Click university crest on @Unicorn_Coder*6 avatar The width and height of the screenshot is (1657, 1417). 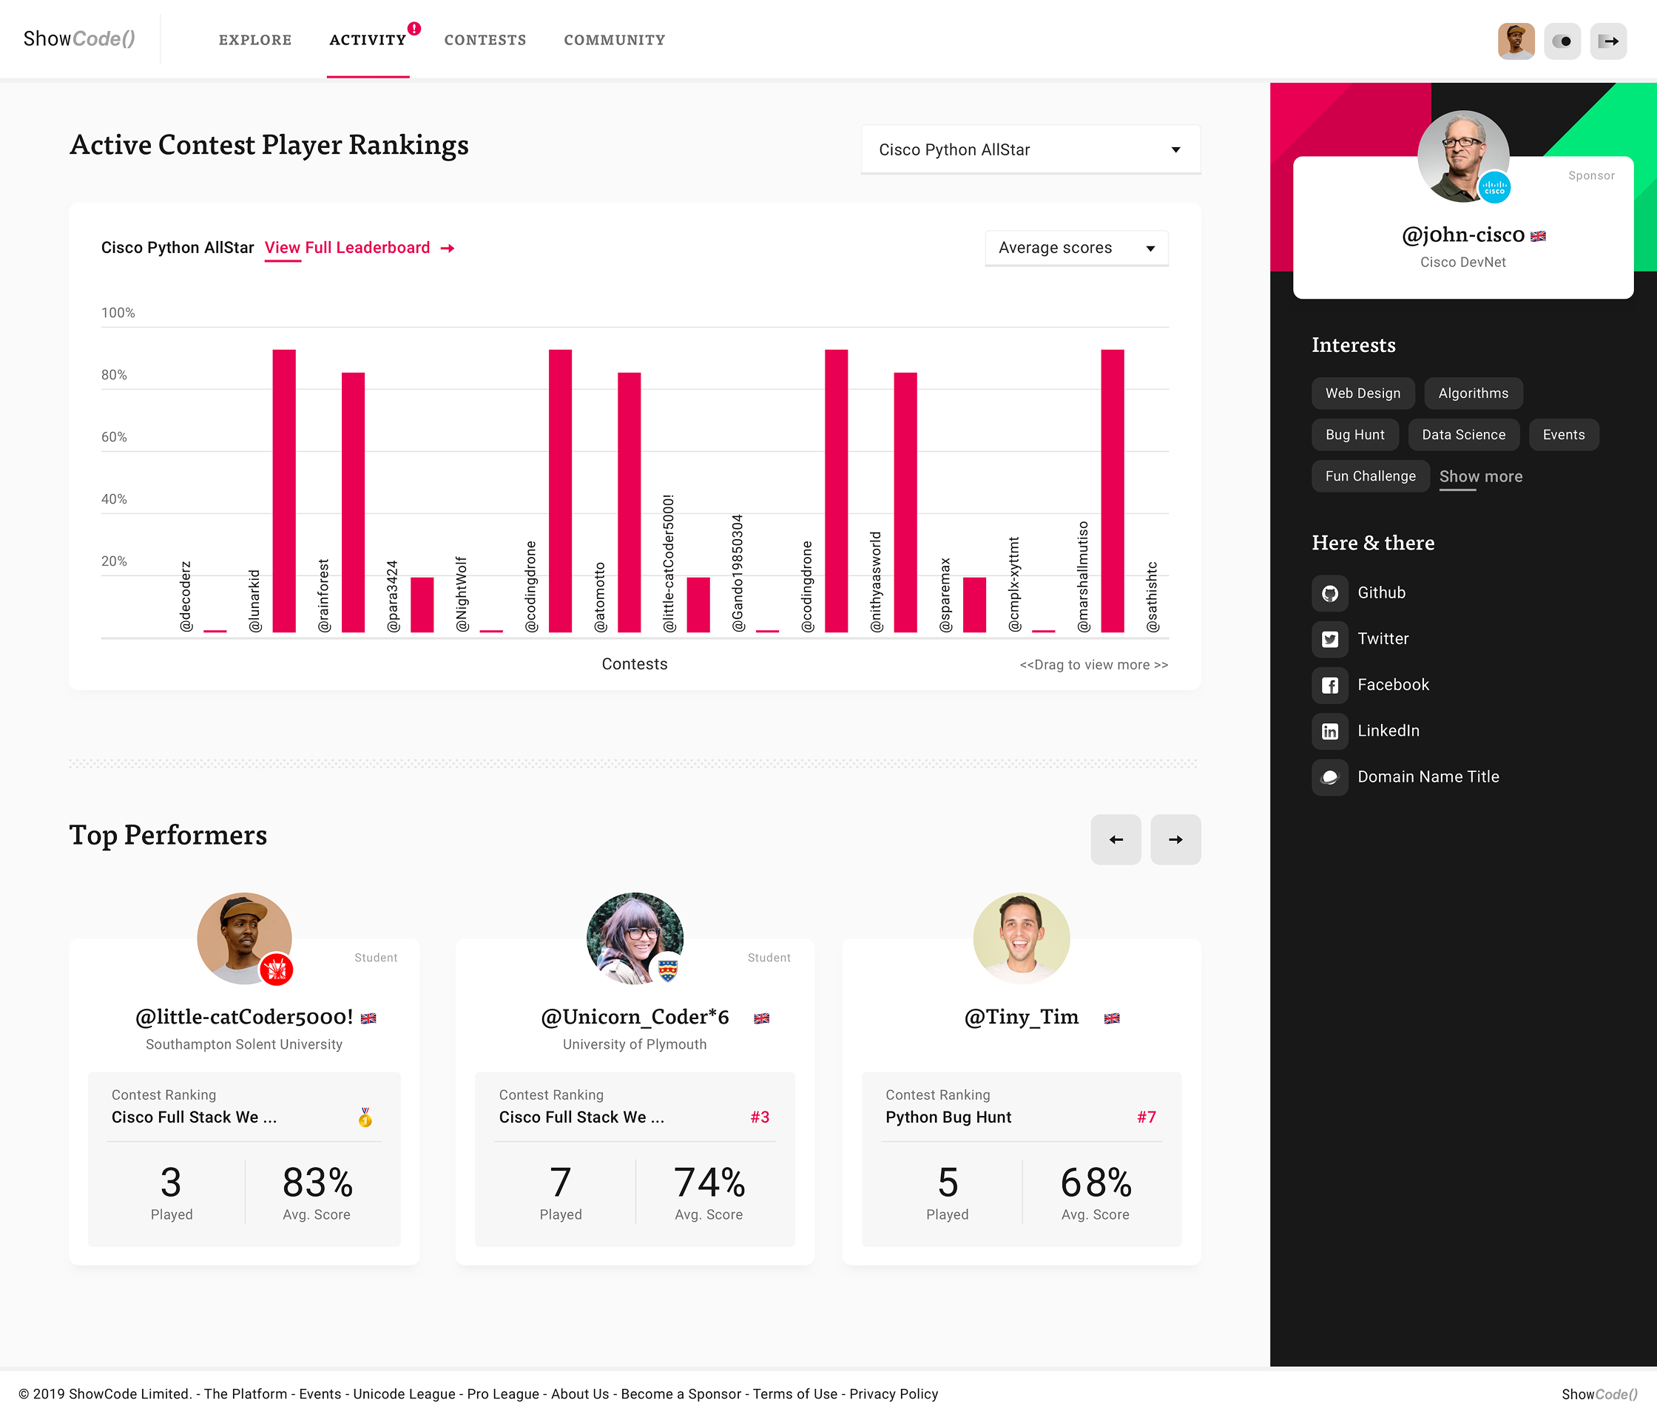point(668,970)
